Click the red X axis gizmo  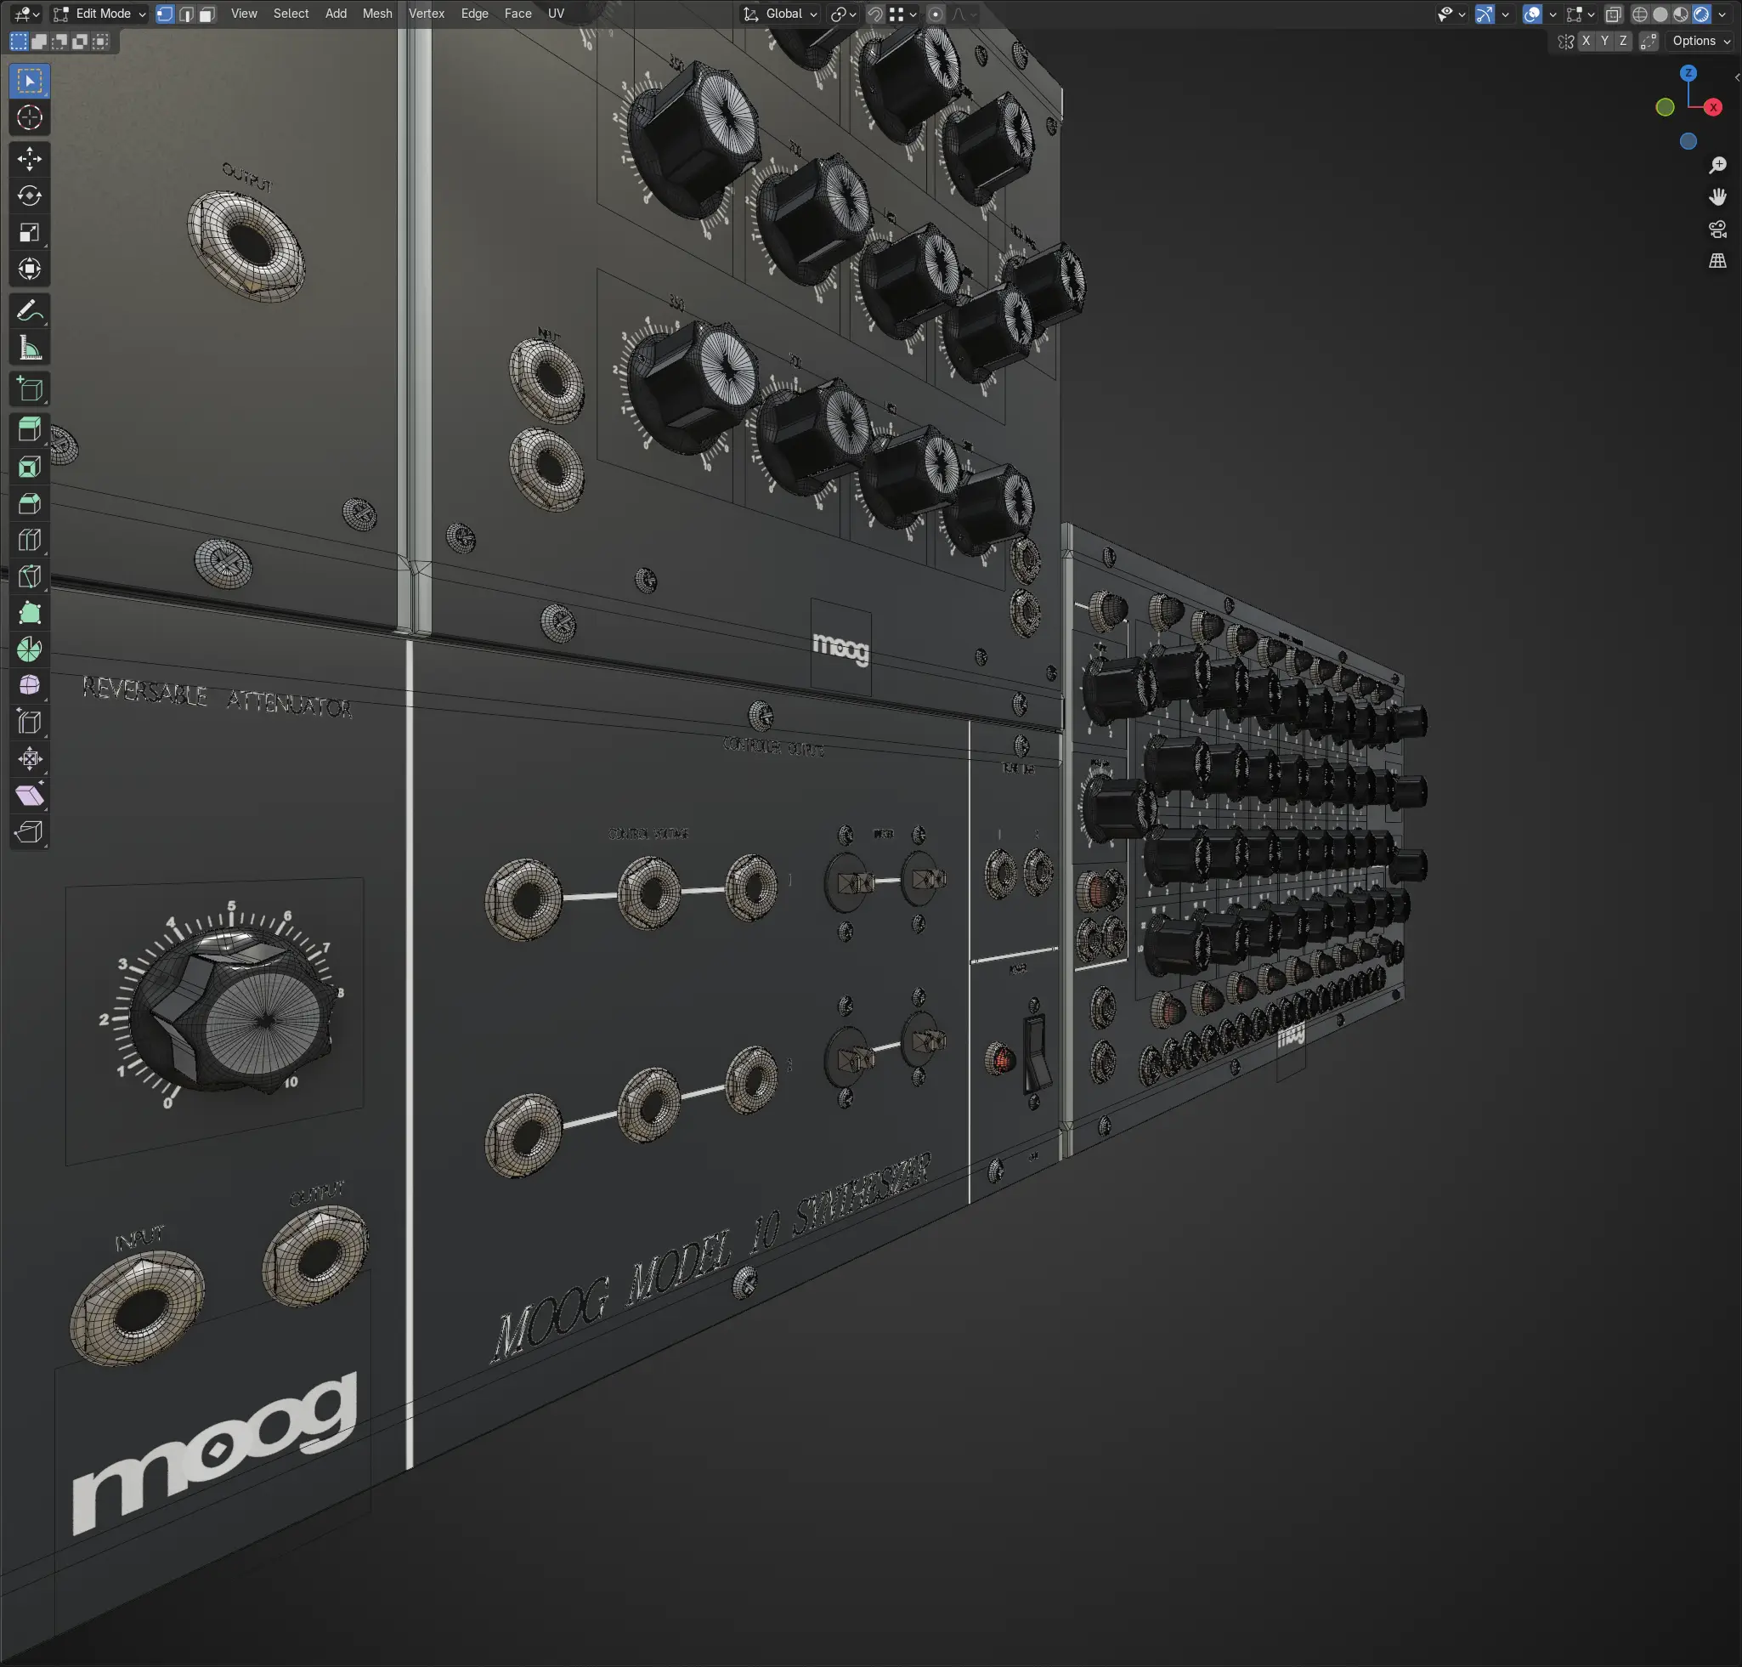pyautogui.click(x=1713, y=107)
